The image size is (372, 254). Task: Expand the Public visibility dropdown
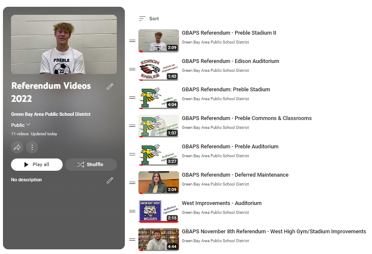[21, 125]
